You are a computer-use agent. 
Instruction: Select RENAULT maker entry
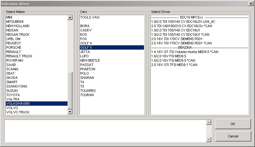[37, 52]
